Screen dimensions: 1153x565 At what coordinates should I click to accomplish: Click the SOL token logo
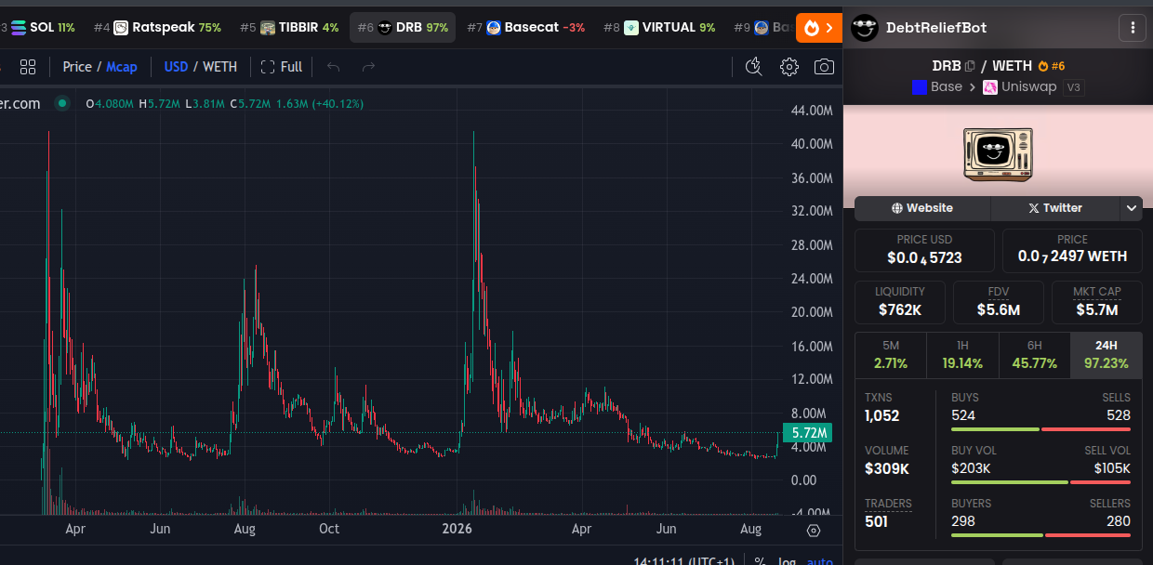(x=19, y=28)
